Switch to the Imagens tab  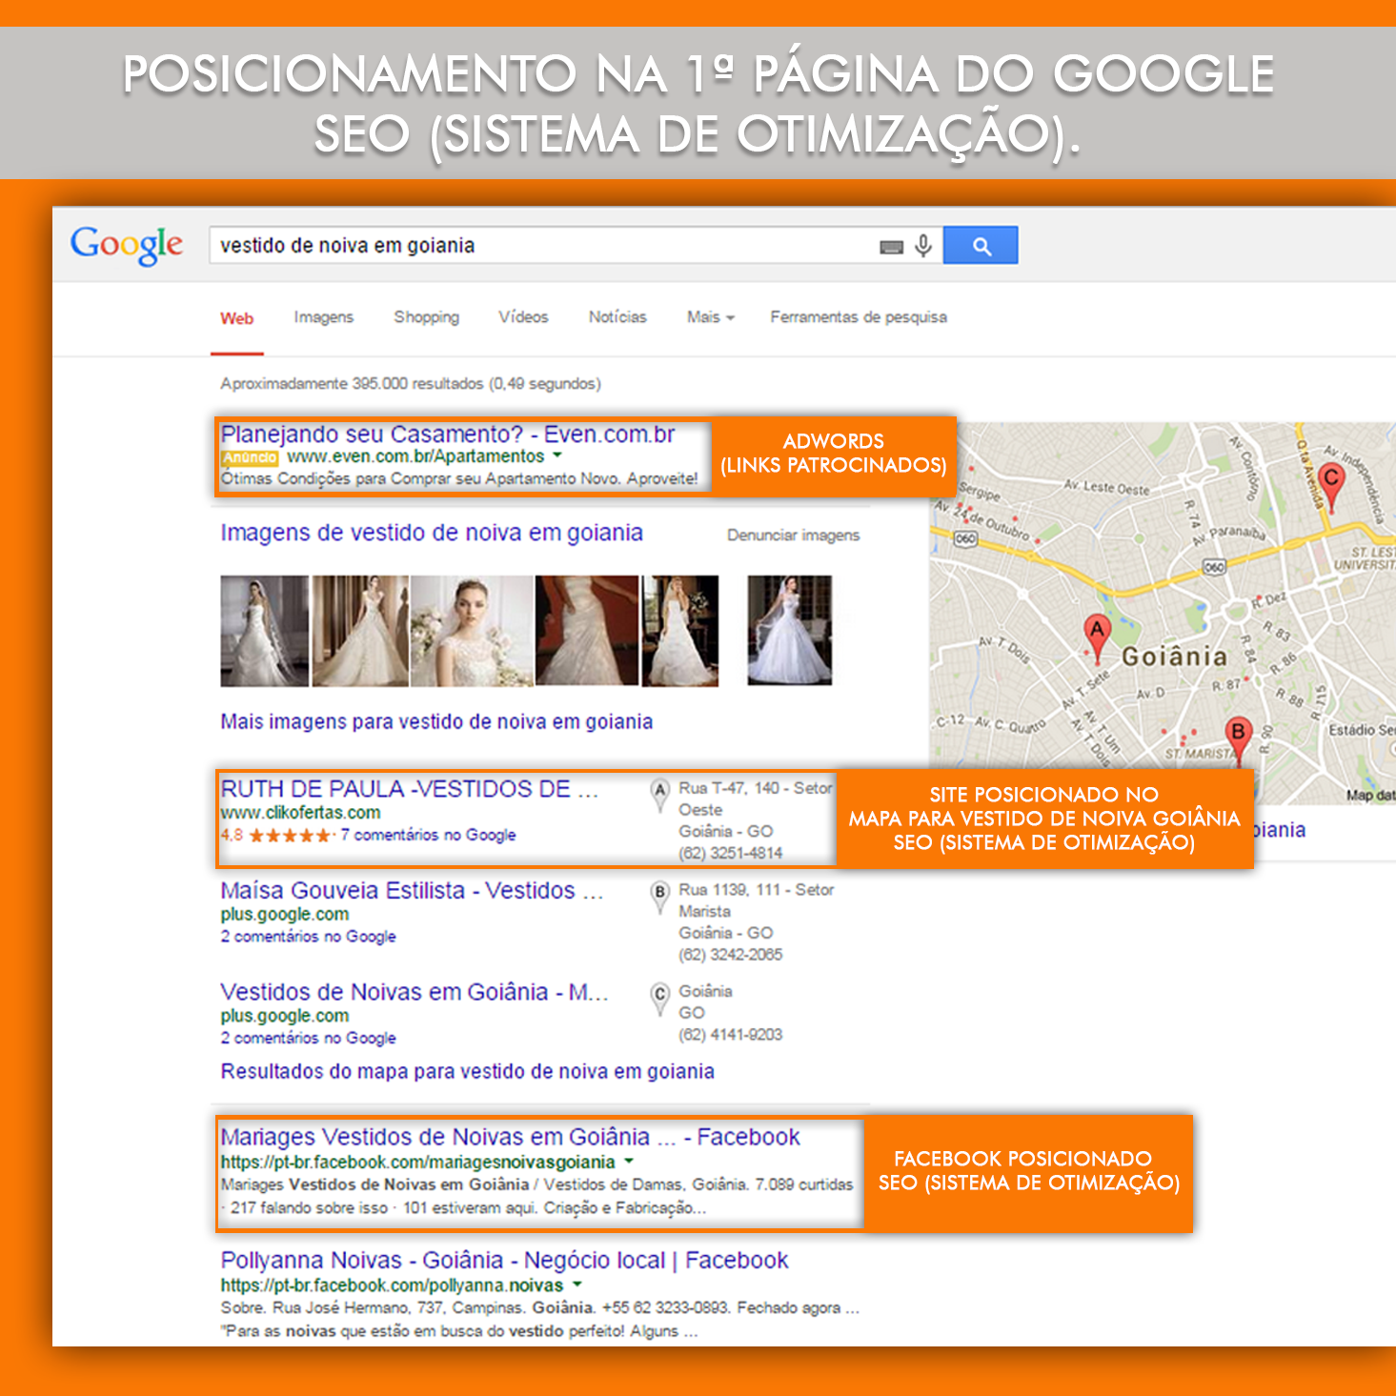pos(324,317)
